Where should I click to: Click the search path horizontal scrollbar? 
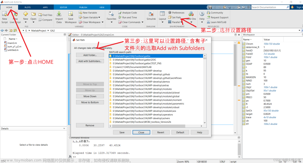(x=149, y=126)
